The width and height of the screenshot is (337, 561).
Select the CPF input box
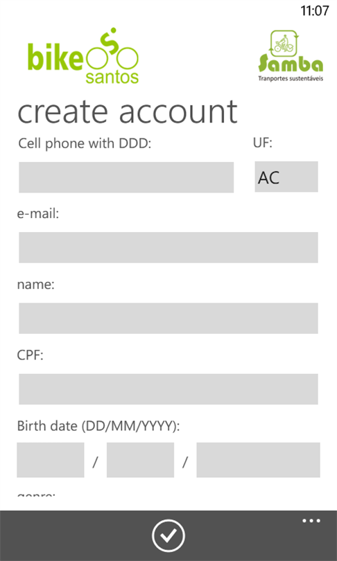(168, 389)
